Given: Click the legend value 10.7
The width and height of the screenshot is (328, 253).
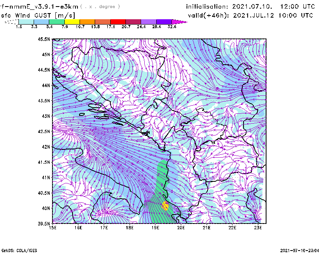Looking at the screenshot, I should pyautogui.click(x=80, y=27).
